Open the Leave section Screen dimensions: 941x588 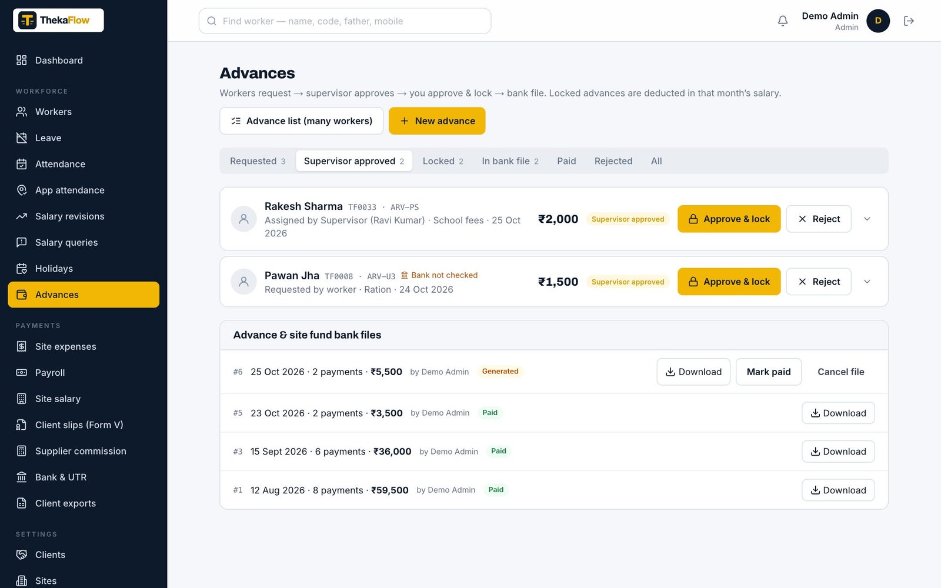pos(84,138)
